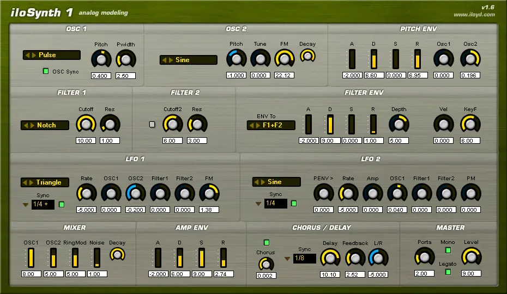Click Mixer OSC1 level slider
Viewport: 507px width, 294px height.
pos(31,258)
